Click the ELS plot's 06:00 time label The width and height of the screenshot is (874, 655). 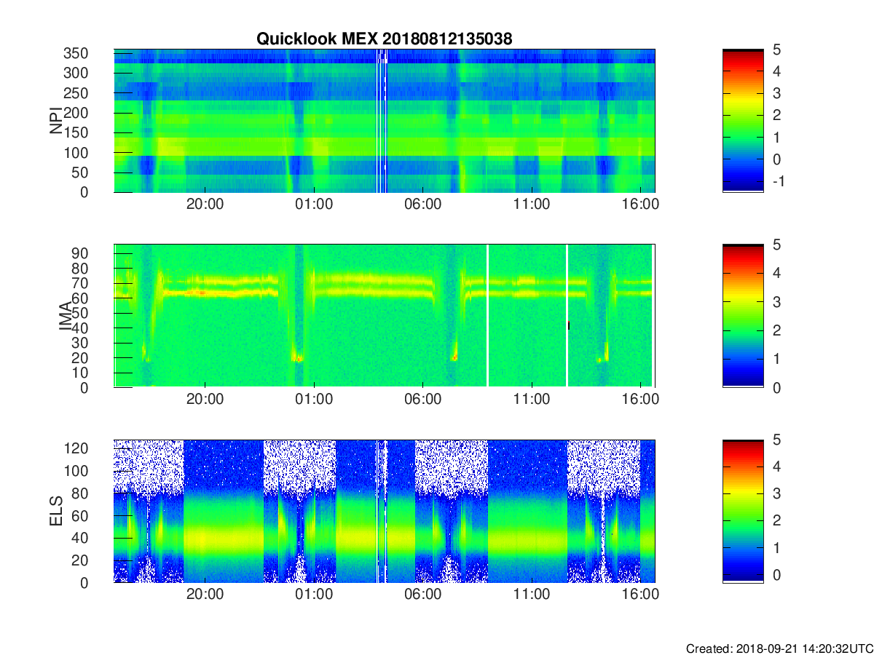click(x=423, y=595)
